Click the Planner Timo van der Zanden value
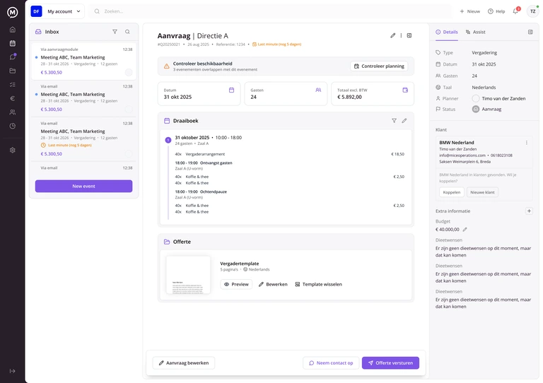Viewport: 543px width, 383px height. 498,99
